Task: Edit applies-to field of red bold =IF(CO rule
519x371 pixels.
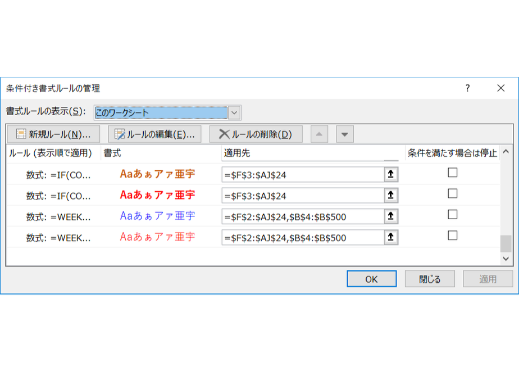Action: (303, 196)
